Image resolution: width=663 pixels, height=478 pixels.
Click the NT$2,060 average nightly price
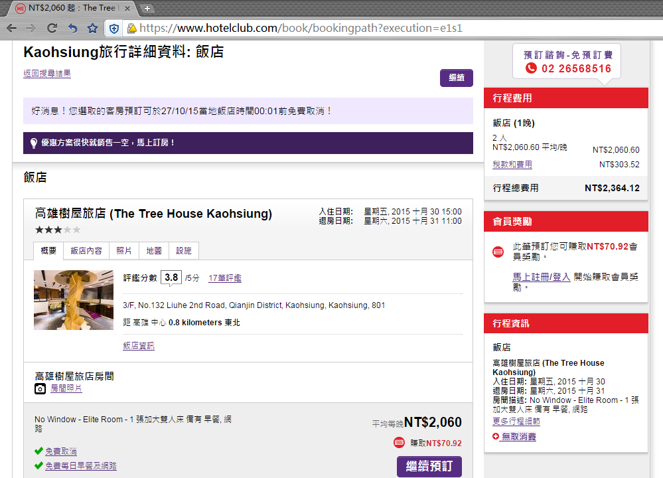point(433,422)
